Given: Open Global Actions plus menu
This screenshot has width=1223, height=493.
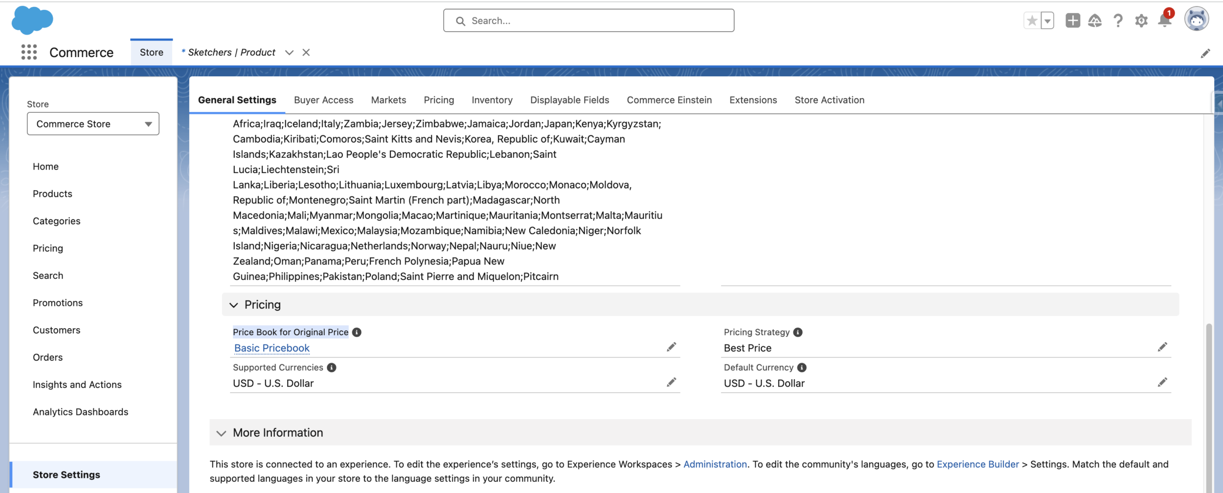Looking at the screenshot, I should (1072, 21).
